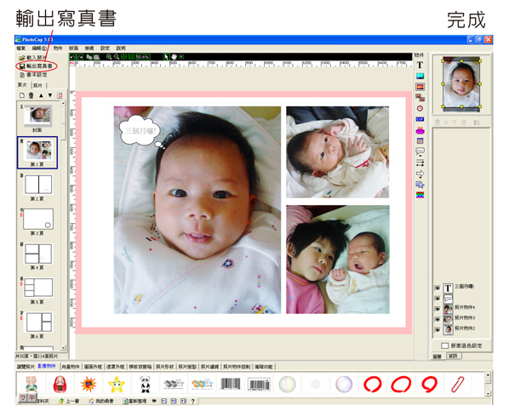Tick the 版面底色設定 checkbox
Image resolution: width=526 pixels, height=411 pixels.
(x=445, y=345)
